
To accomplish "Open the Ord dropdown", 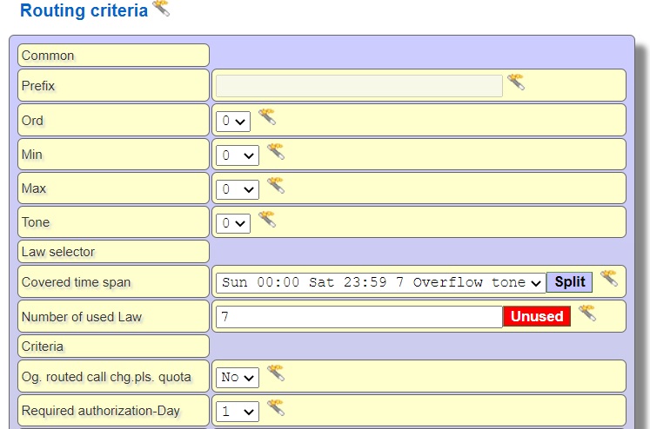I will pyautogui.click(x=233, y=121).
